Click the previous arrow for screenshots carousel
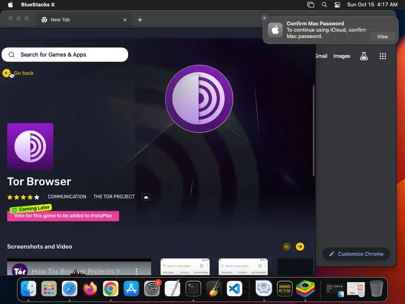The image size is (405, 304). tap(286, 247)
